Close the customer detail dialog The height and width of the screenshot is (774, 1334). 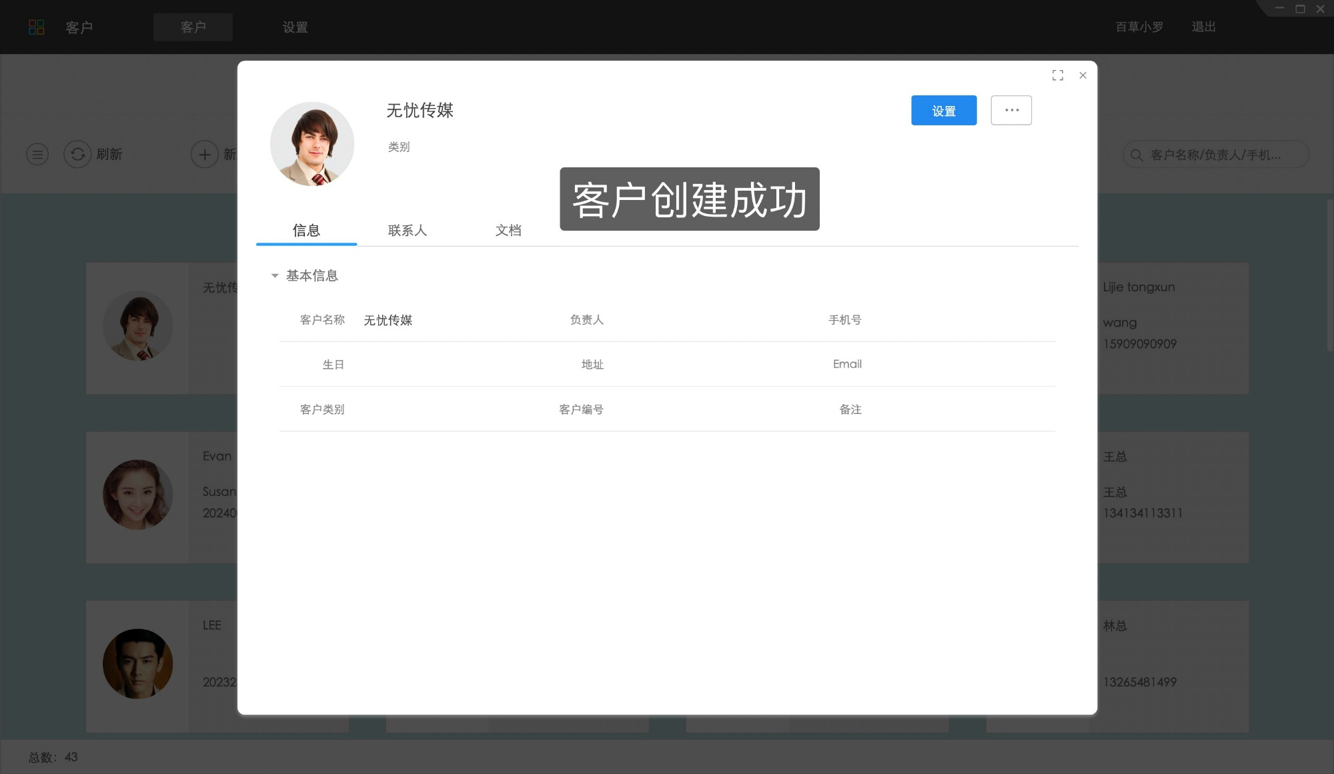click(1083, 75)
